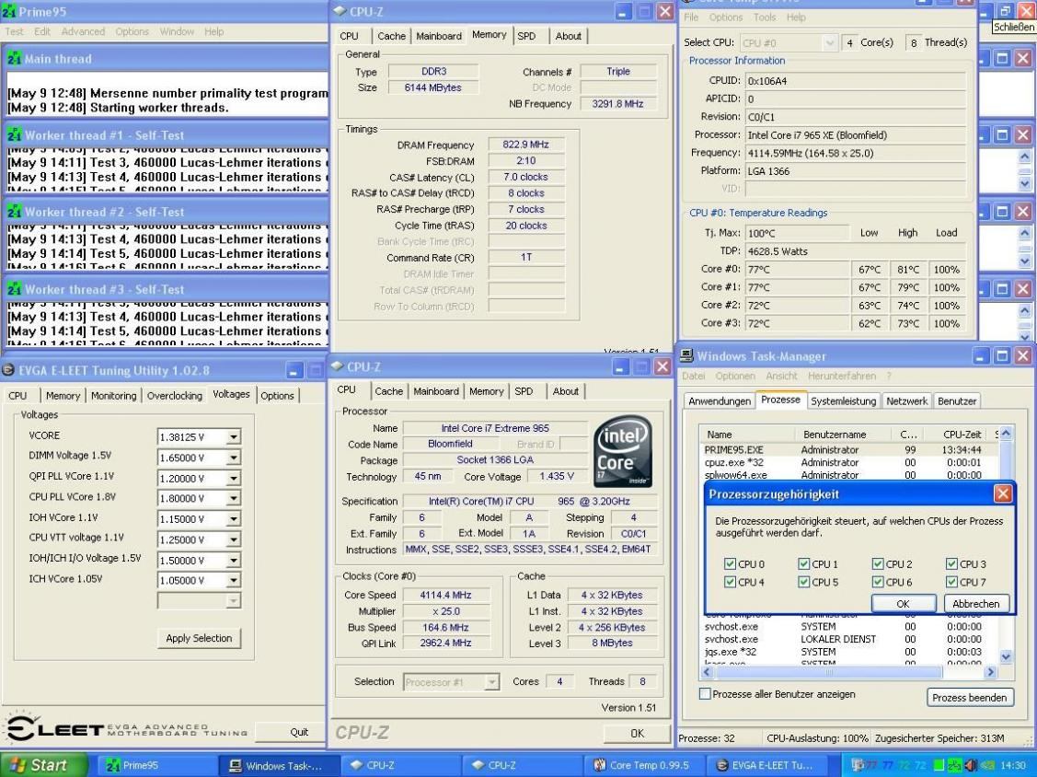Open the CPU VTT voltage dropdown
The height and width of the screenshot is (777, 1037).
click(233, 539)
